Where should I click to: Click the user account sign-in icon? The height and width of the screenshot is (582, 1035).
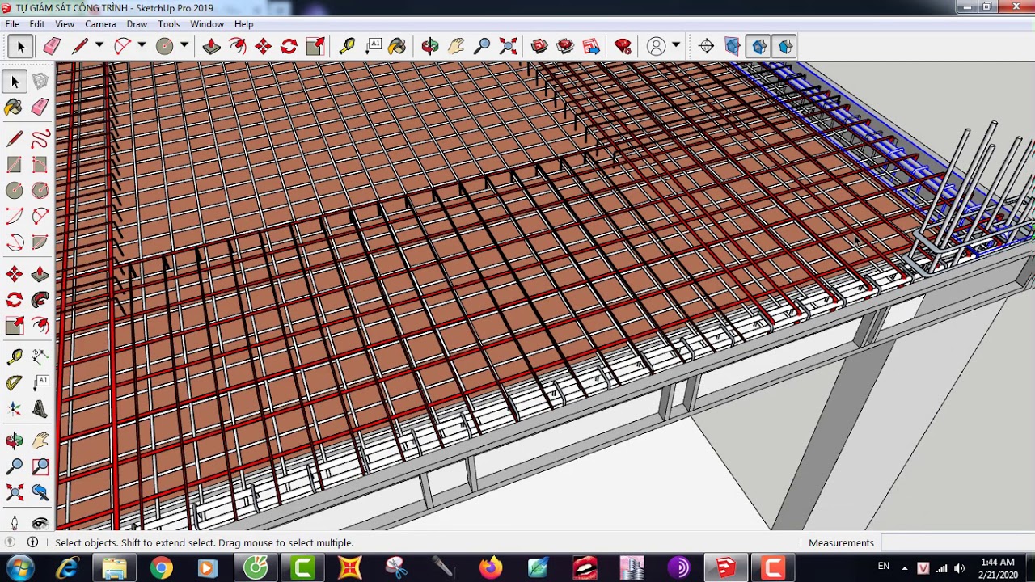coord(656,46)
